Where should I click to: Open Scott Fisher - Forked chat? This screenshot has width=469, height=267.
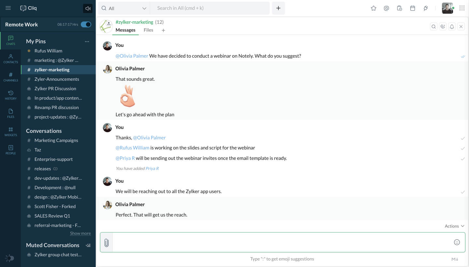click(x=58, y=206)
